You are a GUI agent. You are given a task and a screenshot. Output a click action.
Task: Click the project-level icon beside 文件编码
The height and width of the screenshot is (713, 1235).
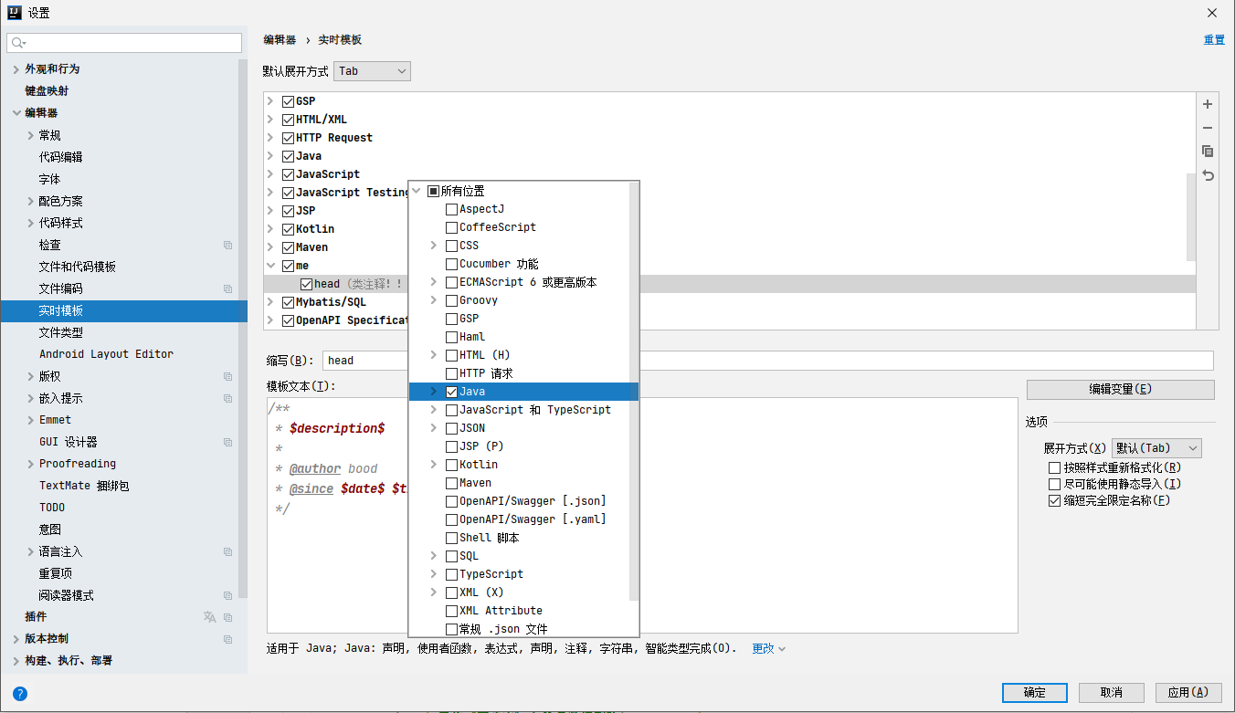click(227, 288)
